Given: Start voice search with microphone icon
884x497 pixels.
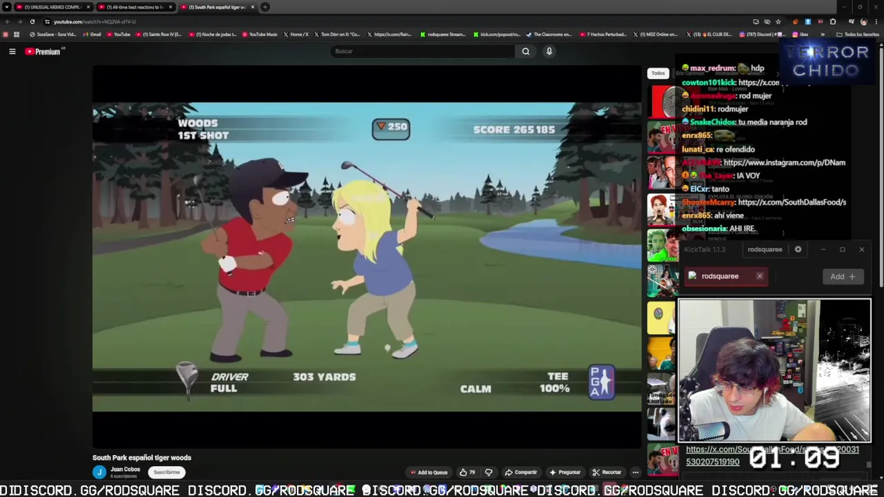Looking at the screenshot, I should (x=549, y=51).
